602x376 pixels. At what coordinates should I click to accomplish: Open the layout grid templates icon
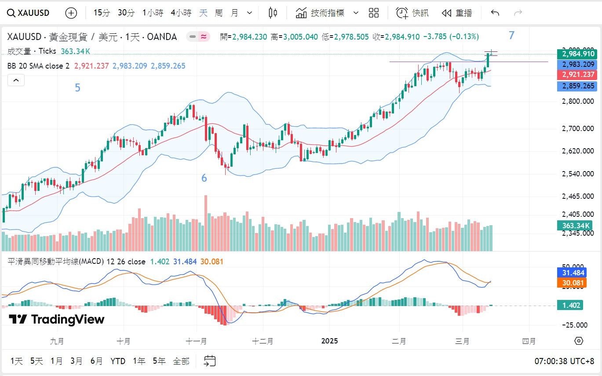click(374, 13)
